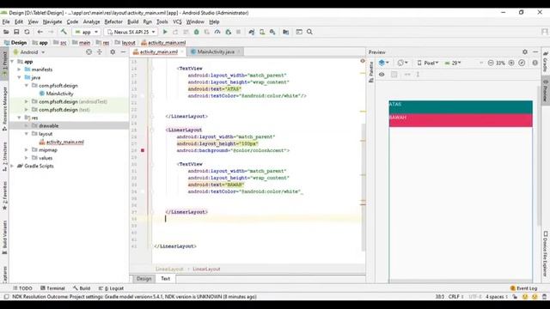Toggle the breakpoint marker beside the colorAccent line
The image size is (550, 309).
[143, 150]
